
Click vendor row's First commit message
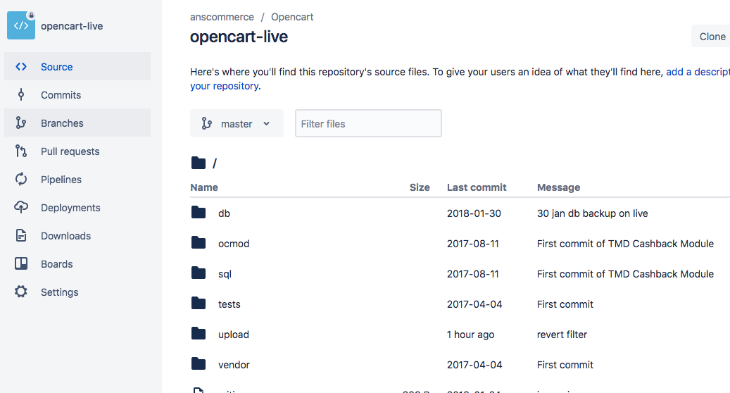565,365
